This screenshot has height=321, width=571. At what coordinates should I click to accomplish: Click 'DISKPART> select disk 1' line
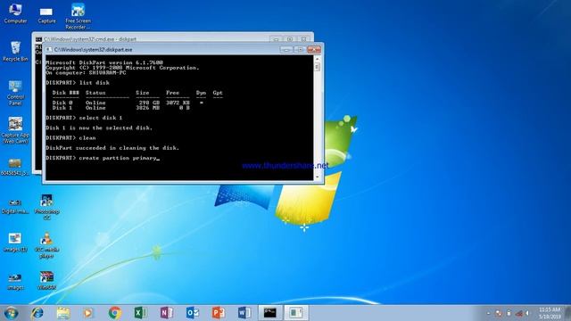(x=84, y=118)
